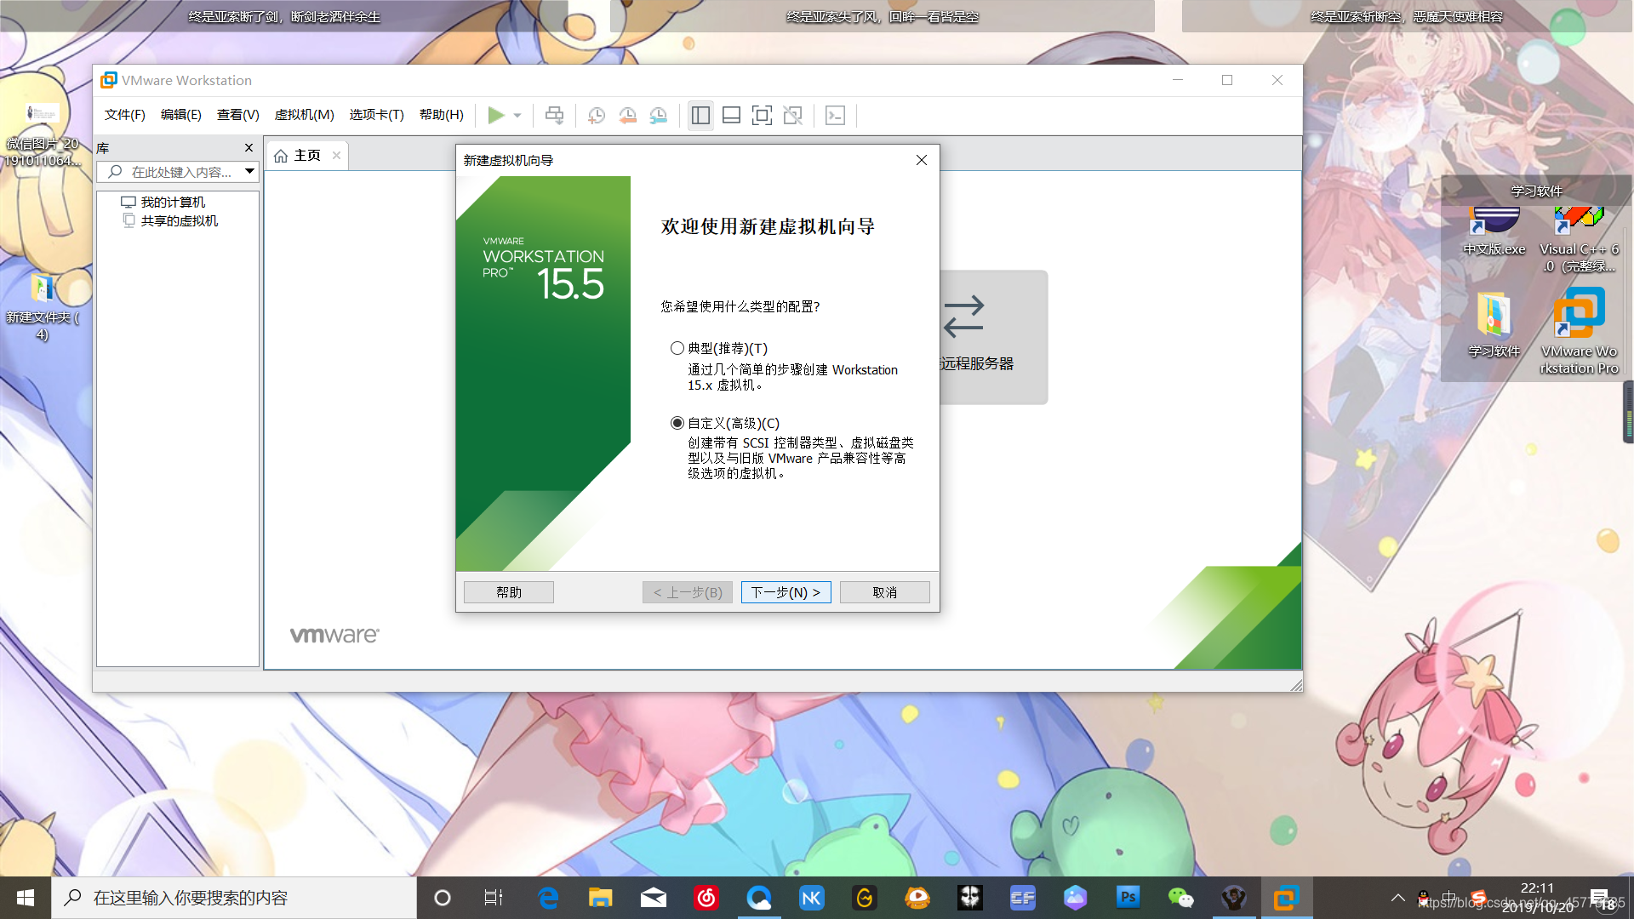1634x919 pixels.
Task: Click the taskbar search box
Action: [234, 898]
